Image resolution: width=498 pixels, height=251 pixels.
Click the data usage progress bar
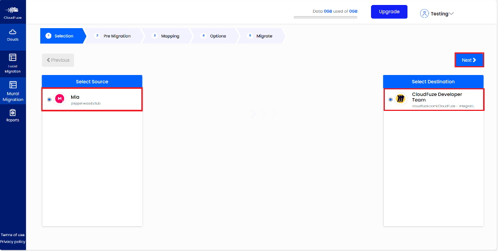coord(325,18)
